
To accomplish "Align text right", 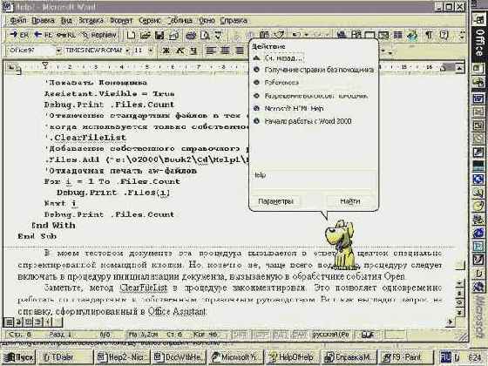I will (240, 51).
